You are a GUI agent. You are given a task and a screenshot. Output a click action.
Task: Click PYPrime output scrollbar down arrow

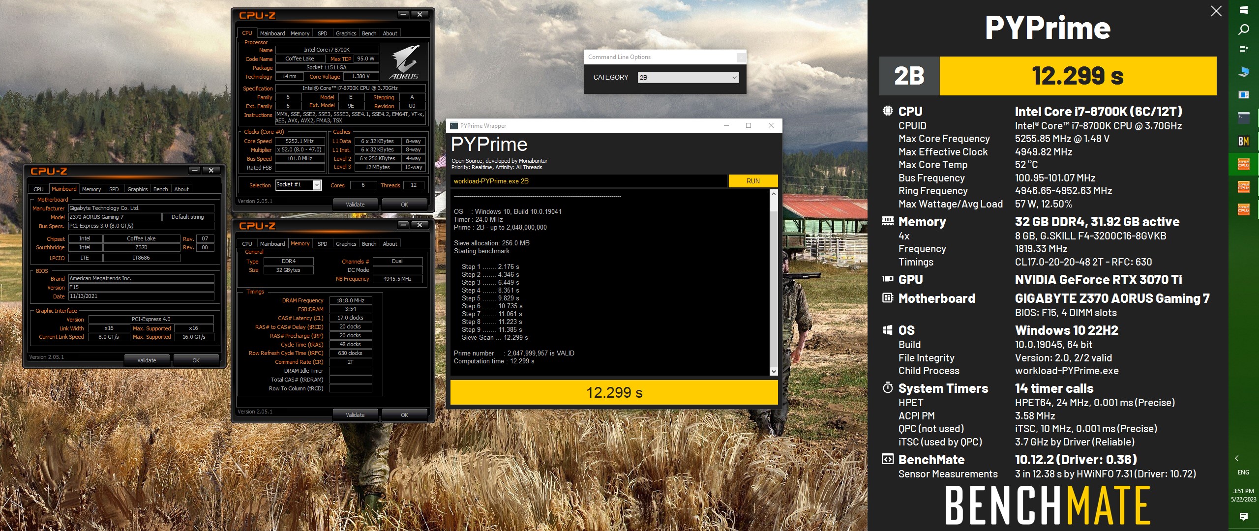pos(774,372)
